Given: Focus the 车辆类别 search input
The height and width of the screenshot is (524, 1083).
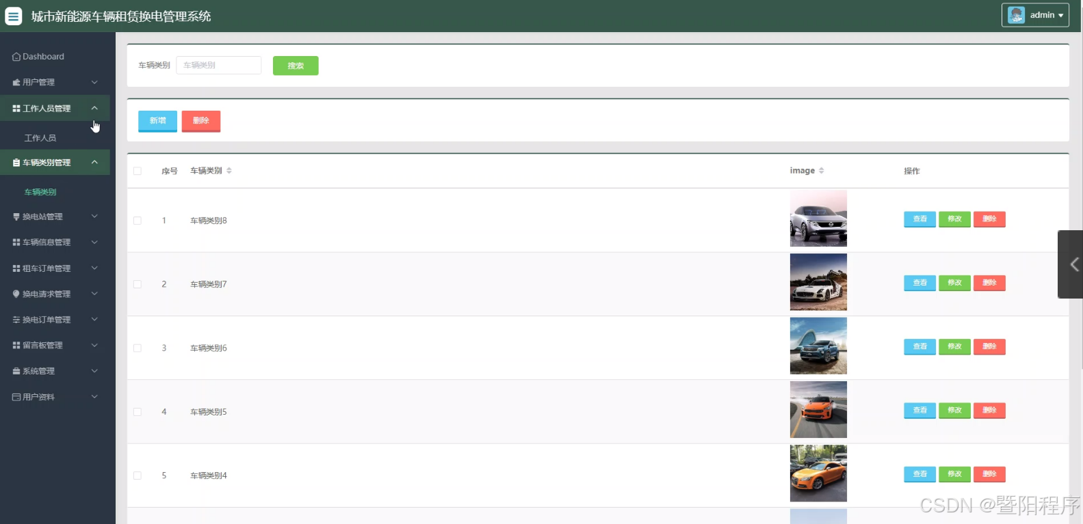Looking at the screenshot, I should coord(219,66).
